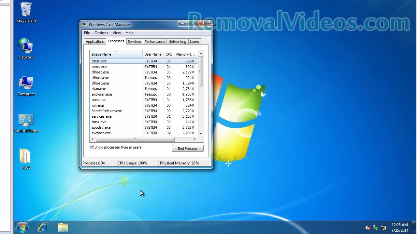Switch to the Users tab
417x234 pixels.
coord(194,42)
